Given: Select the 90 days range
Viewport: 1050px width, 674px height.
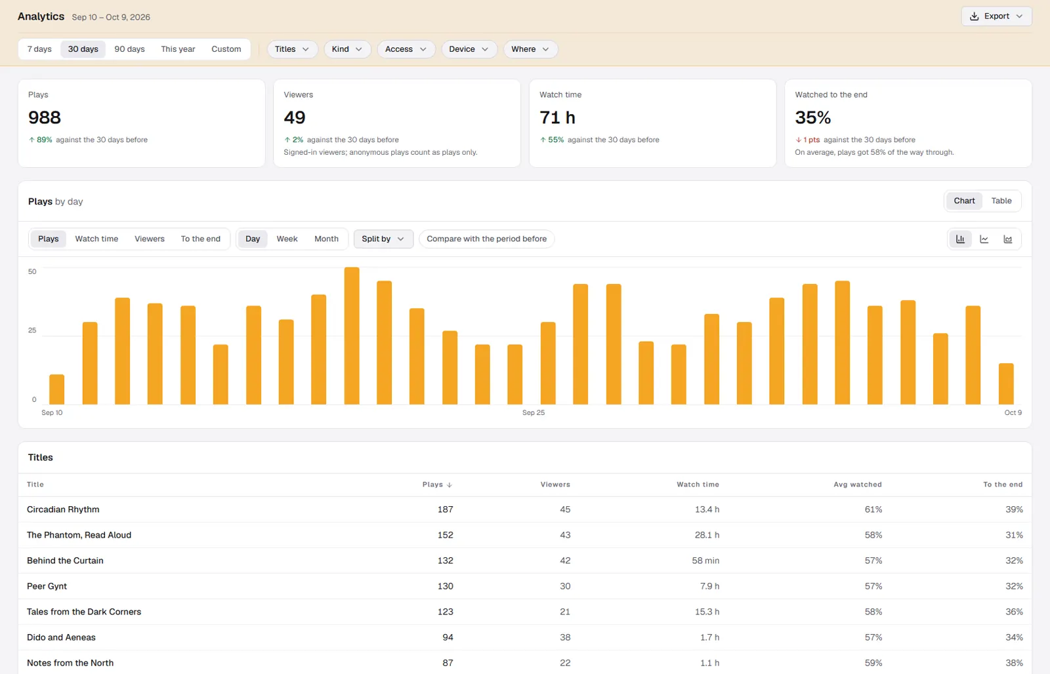Looking at the screenshot, I should (129, 49).
